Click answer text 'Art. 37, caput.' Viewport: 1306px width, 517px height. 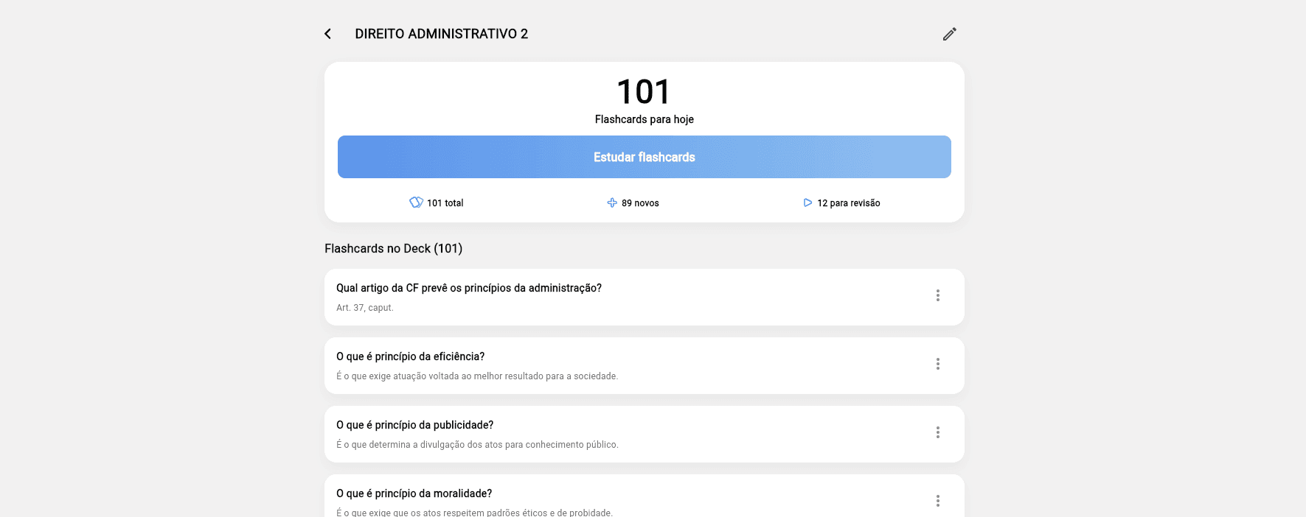(365, 308)
